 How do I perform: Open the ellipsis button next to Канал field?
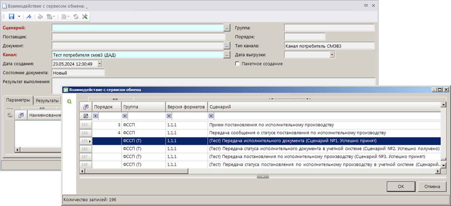pos(227,54)
